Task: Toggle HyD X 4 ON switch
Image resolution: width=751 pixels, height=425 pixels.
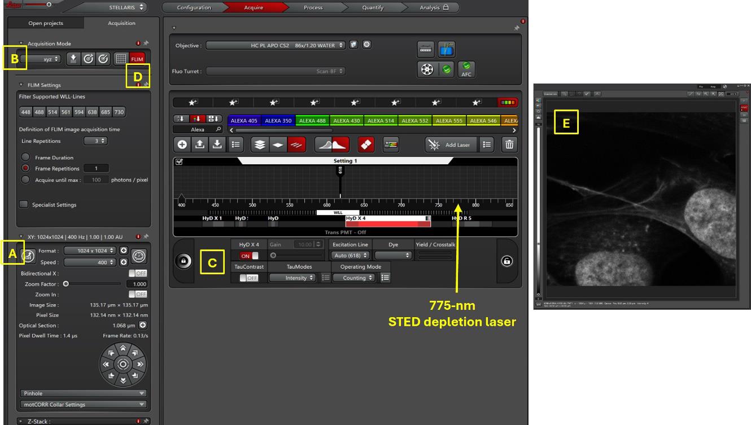Action: (249, 256)
